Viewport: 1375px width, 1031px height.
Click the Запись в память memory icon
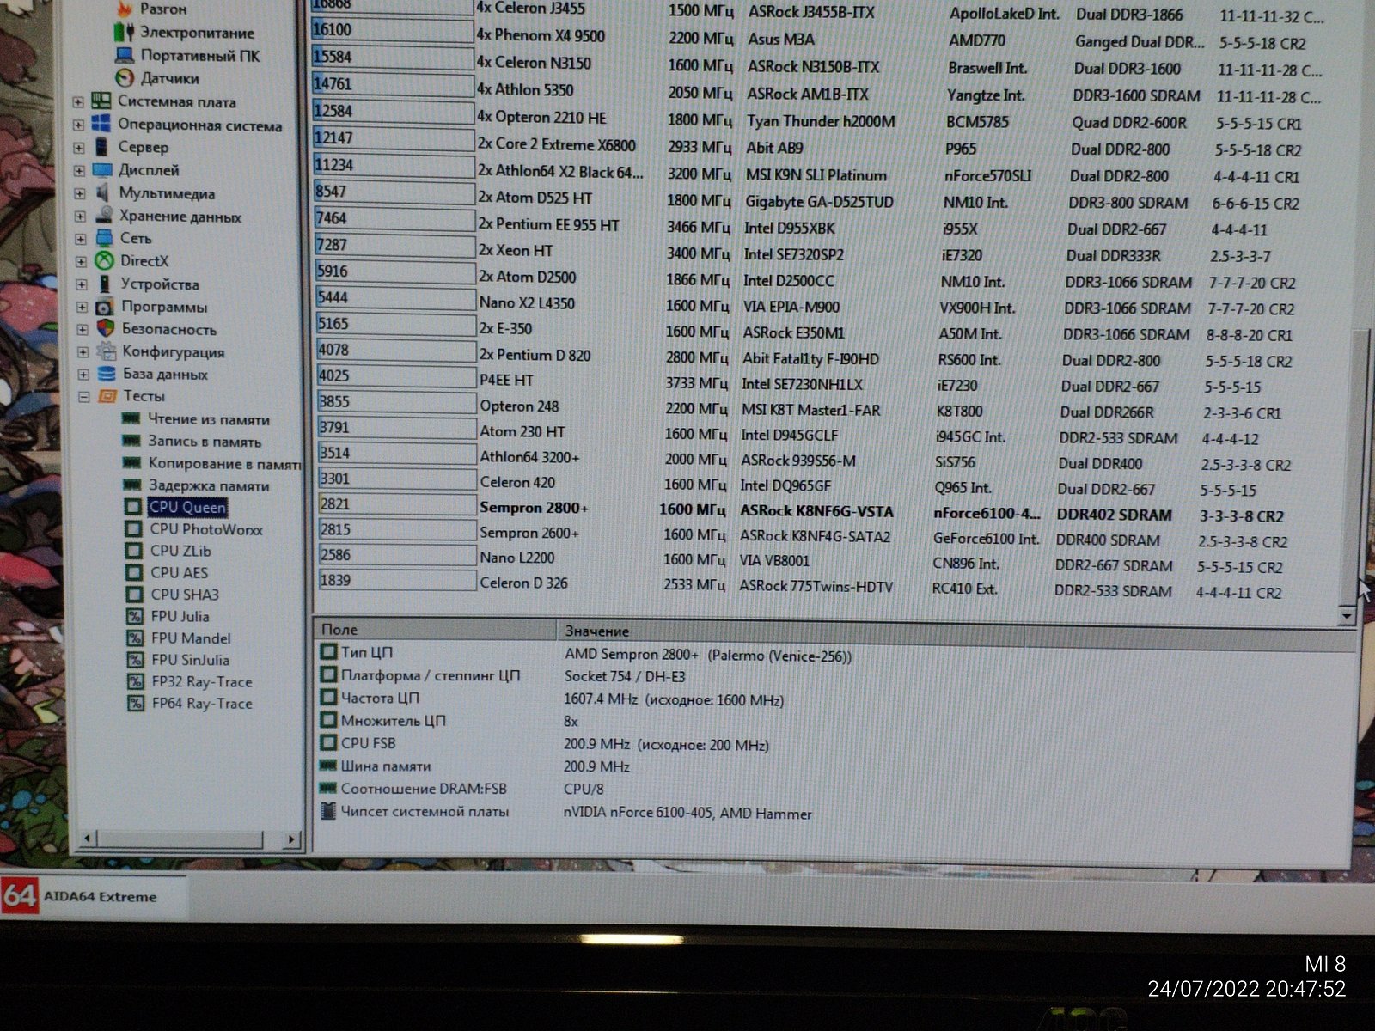[x=131, y=441]
